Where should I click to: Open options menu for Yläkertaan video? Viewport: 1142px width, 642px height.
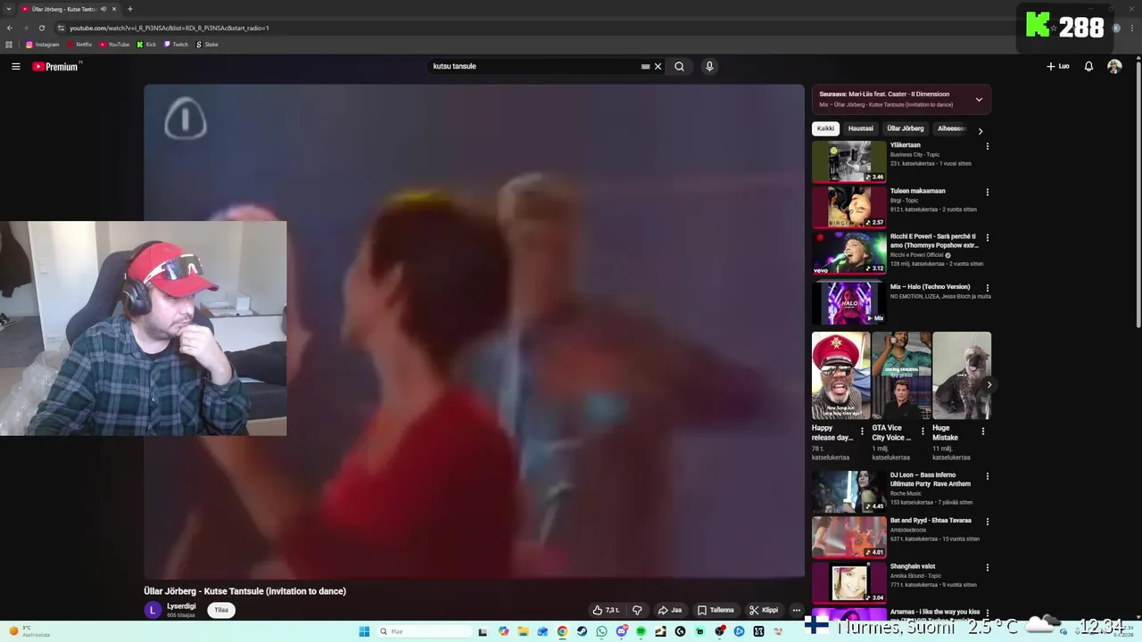[x=987, y=146]
